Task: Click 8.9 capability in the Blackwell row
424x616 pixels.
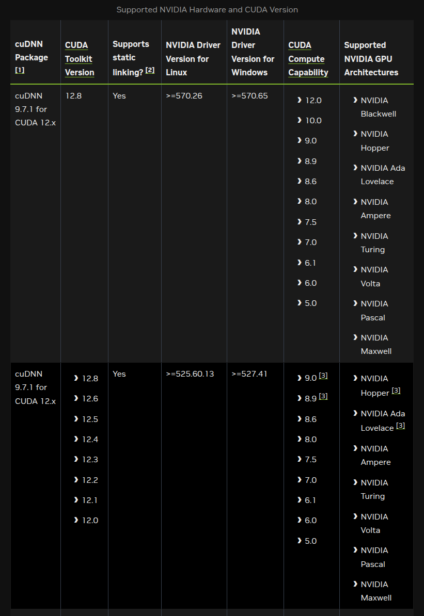Action: (311, 161)
